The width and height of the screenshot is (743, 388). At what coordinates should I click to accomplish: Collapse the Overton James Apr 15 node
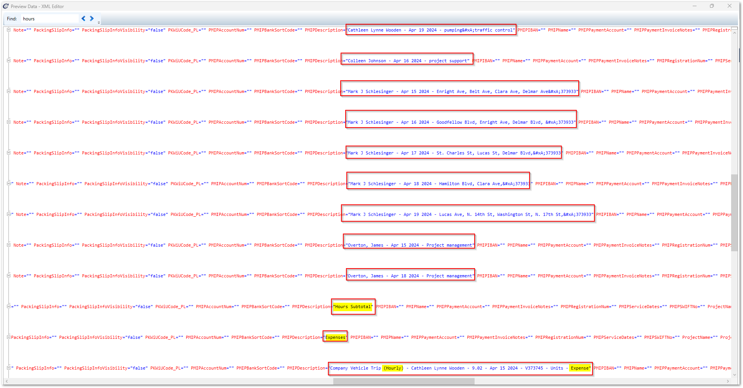8,245
